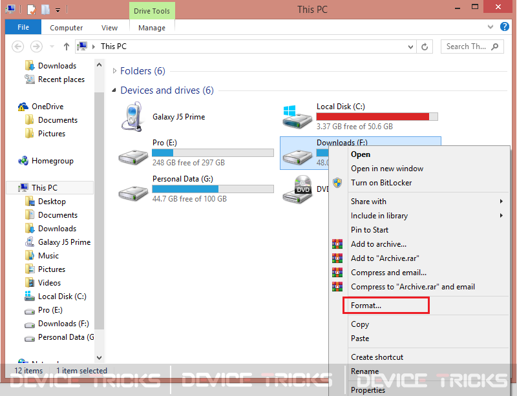Click the Videos folder icon in sidebar

click(29, 282)
